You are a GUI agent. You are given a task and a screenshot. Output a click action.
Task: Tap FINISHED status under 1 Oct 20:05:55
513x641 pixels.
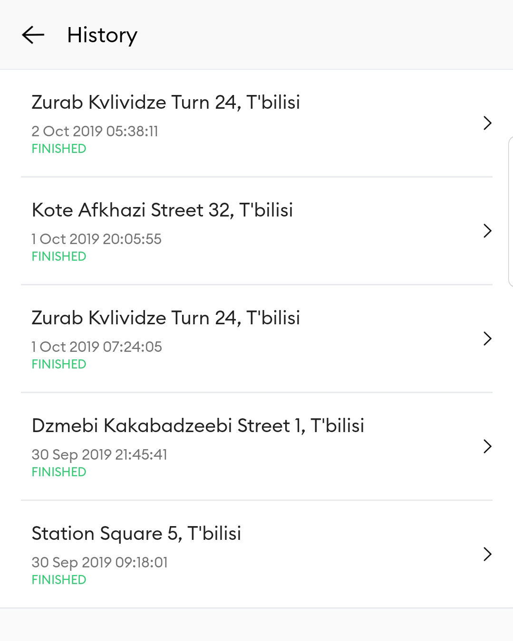point(59,256)
